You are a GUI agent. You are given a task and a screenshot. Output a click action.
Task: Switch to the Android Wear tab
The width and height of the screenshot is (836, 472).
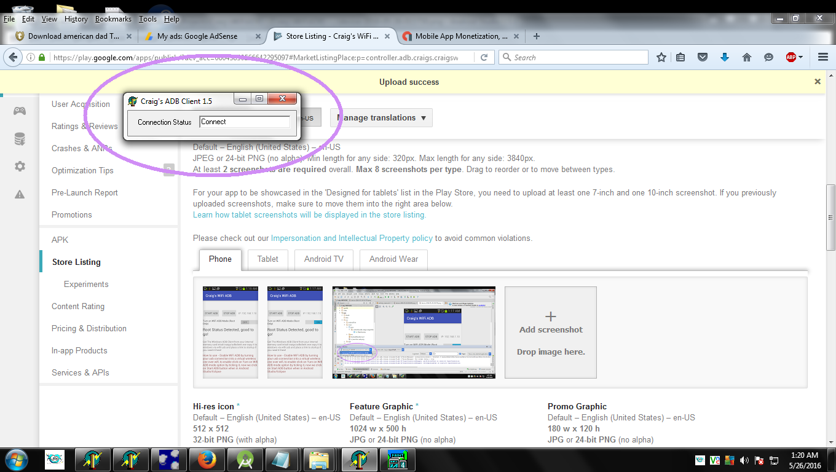[x=393, y=259]
